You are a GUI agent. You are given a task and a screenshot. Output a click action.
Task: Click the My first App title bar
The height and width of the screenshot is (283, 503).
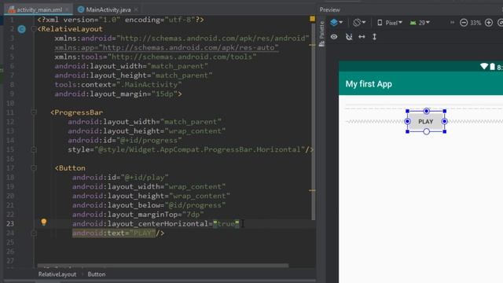pyautogui.click(x=421, y=84)
